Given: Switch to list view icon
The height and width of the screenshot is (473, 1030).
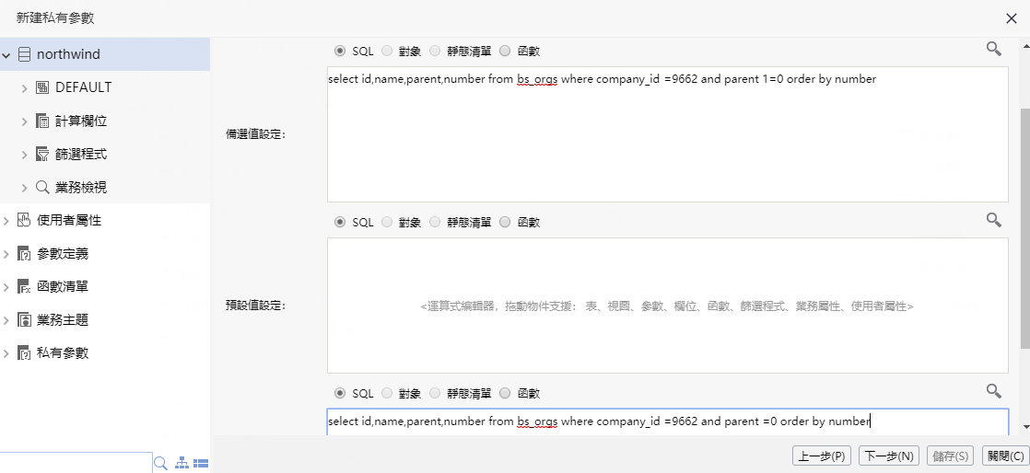Looking at the screenshot, I should [201, 463].
